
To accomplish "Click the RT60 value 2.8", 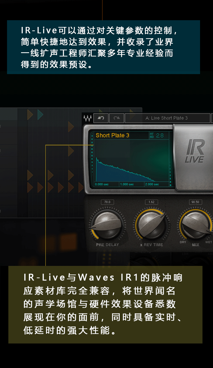I will tap(160, 136).
